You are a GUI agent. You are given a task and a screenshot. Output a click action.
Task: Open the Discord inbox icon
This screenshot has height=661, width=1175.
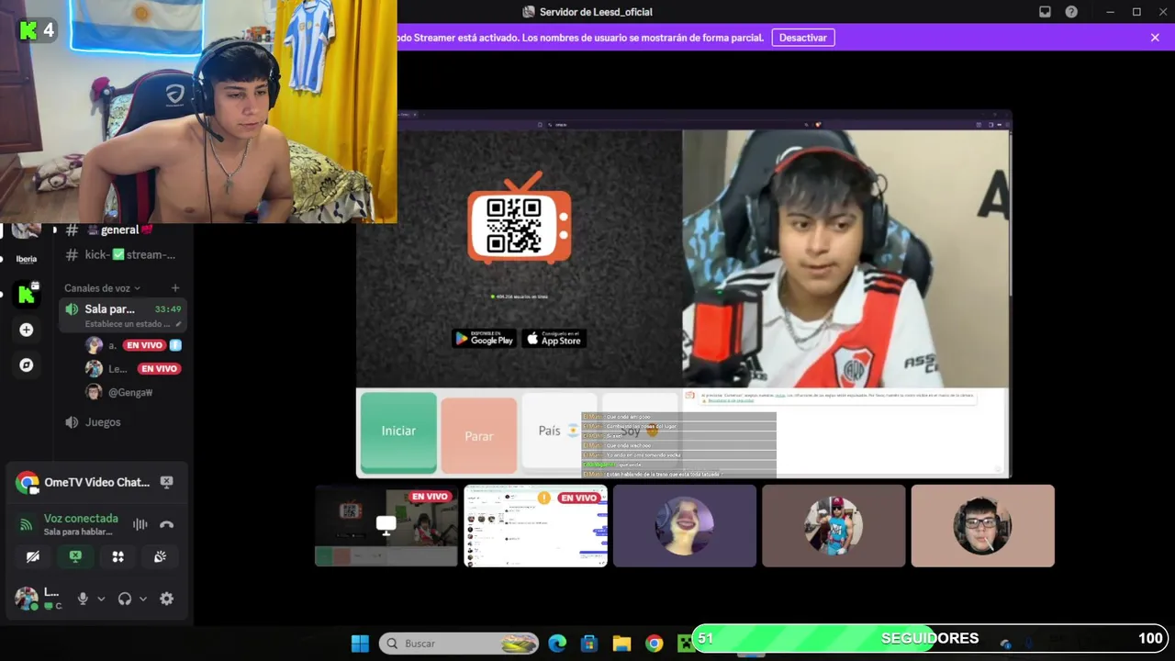[1045, 12]
